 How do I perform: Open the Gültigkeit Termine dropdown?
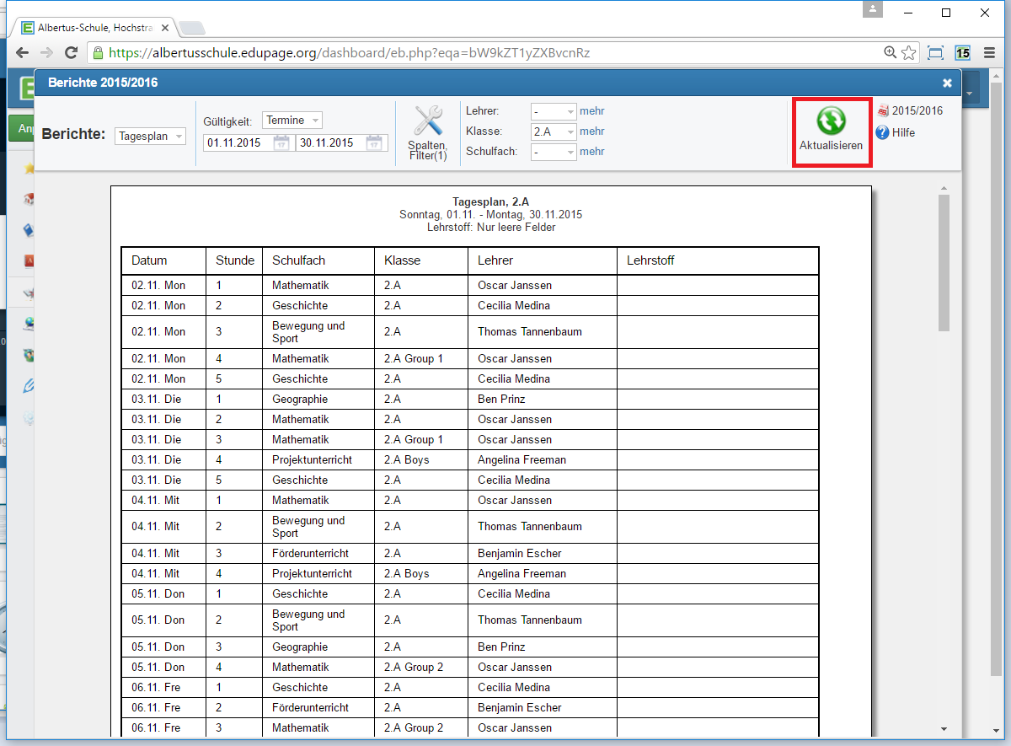(x=292, y=121)
